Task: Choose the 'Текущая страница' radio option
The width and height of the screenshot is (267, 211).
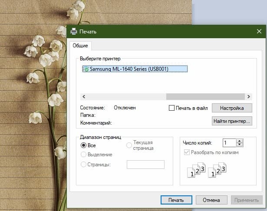Action: pyautogui.click(x=129, y=145)
